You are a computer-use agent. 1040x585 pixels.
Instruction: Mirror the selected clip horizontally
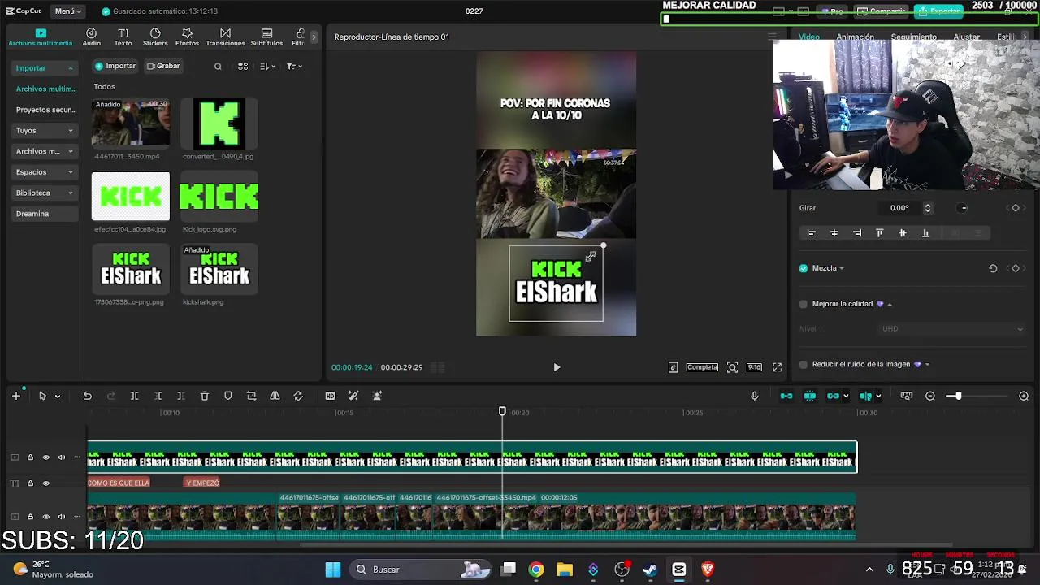[275, 396]
